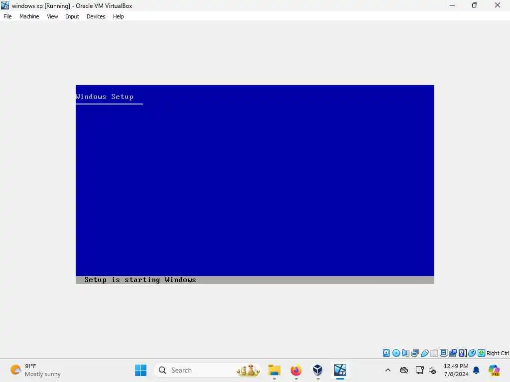Screen dimensions: 510x382
Task: Open File Explorer from the taskbar
Action: click(x=274, y=370)
